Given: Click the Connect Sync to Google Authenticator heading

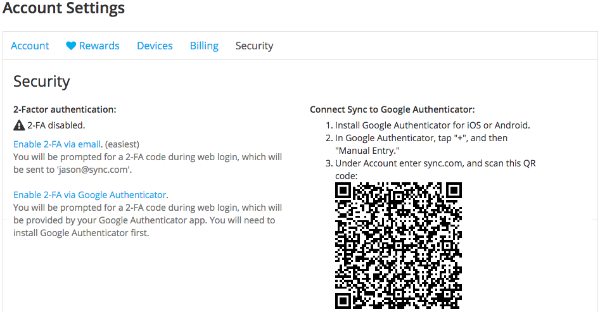Looking at the screenshot, I should 392,109.
